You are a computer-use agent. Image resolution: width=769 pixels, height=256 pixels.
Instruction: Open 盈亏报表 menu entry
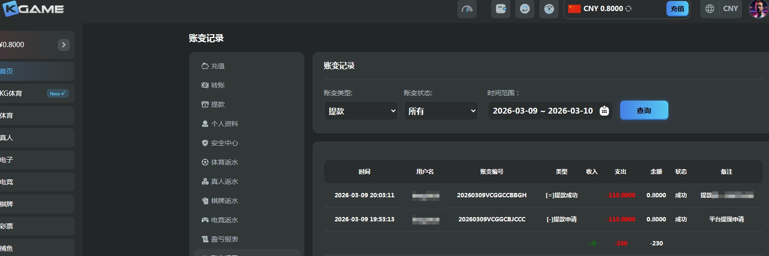click(x=224, y=239)
